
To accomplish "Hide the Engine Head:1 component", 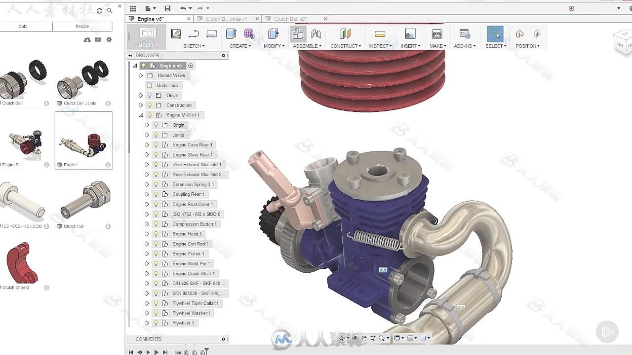I will [x=156, y=234].
